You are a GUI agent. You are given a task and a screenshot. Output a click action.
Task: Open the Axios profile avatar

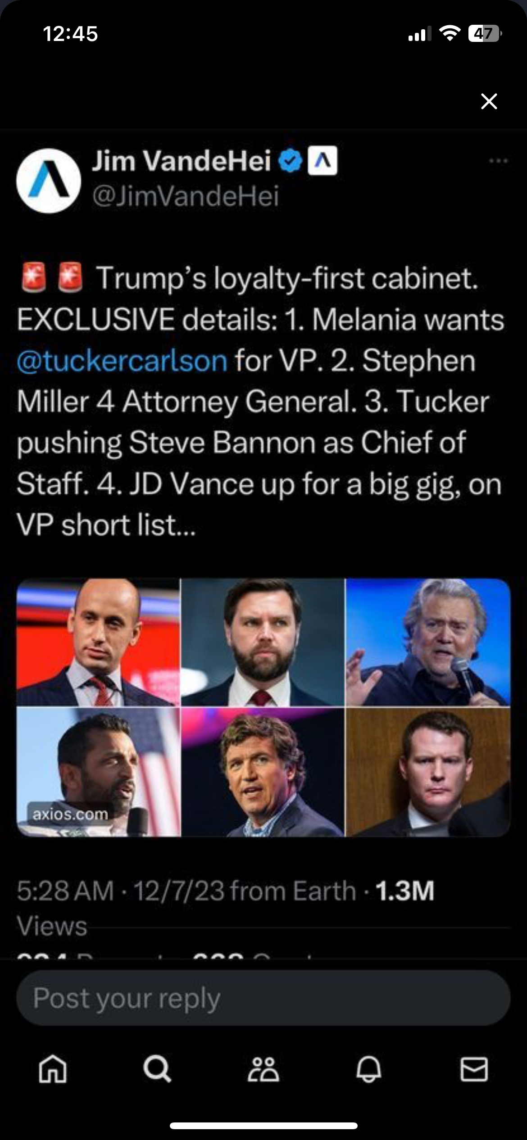[x=49, y=181]
